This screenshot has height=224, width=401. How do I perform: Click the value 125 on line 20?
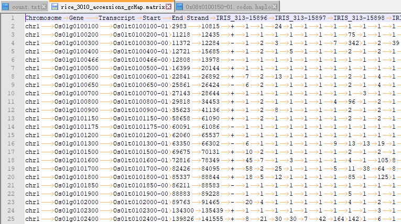point(383,177)
